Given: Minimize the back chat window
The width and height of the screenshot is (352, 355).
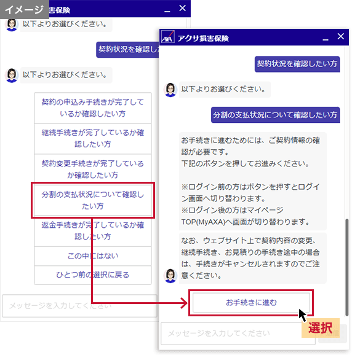Looking at the screenshot, I should (x=167, y=11).
